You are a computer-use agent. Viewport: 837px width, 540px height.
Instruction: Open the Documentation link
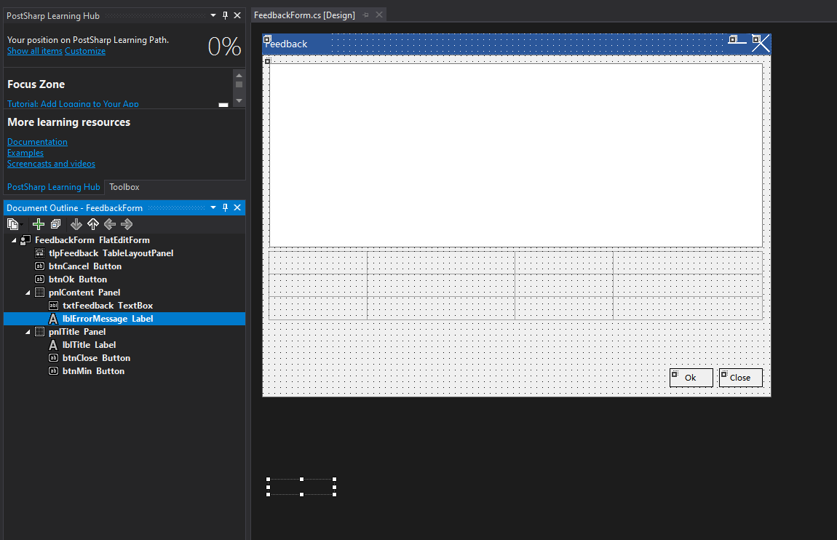pos(36,141)
